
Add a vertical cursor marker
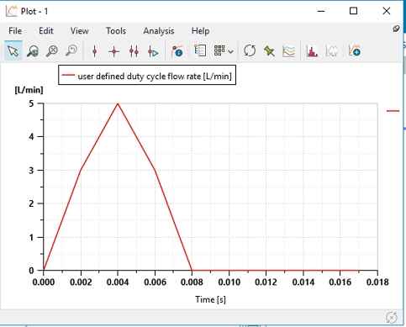(x=95, y=51)
